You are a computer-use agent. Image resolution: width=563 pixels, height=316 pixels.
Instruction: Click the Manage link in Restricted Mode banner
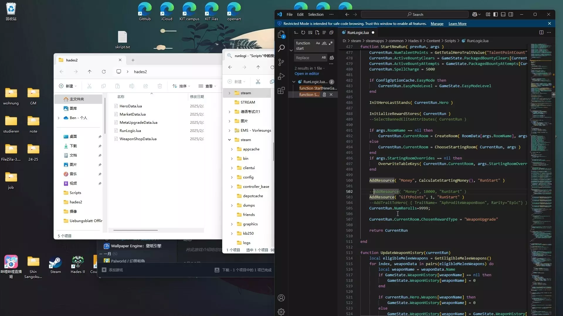click(437, 24)
